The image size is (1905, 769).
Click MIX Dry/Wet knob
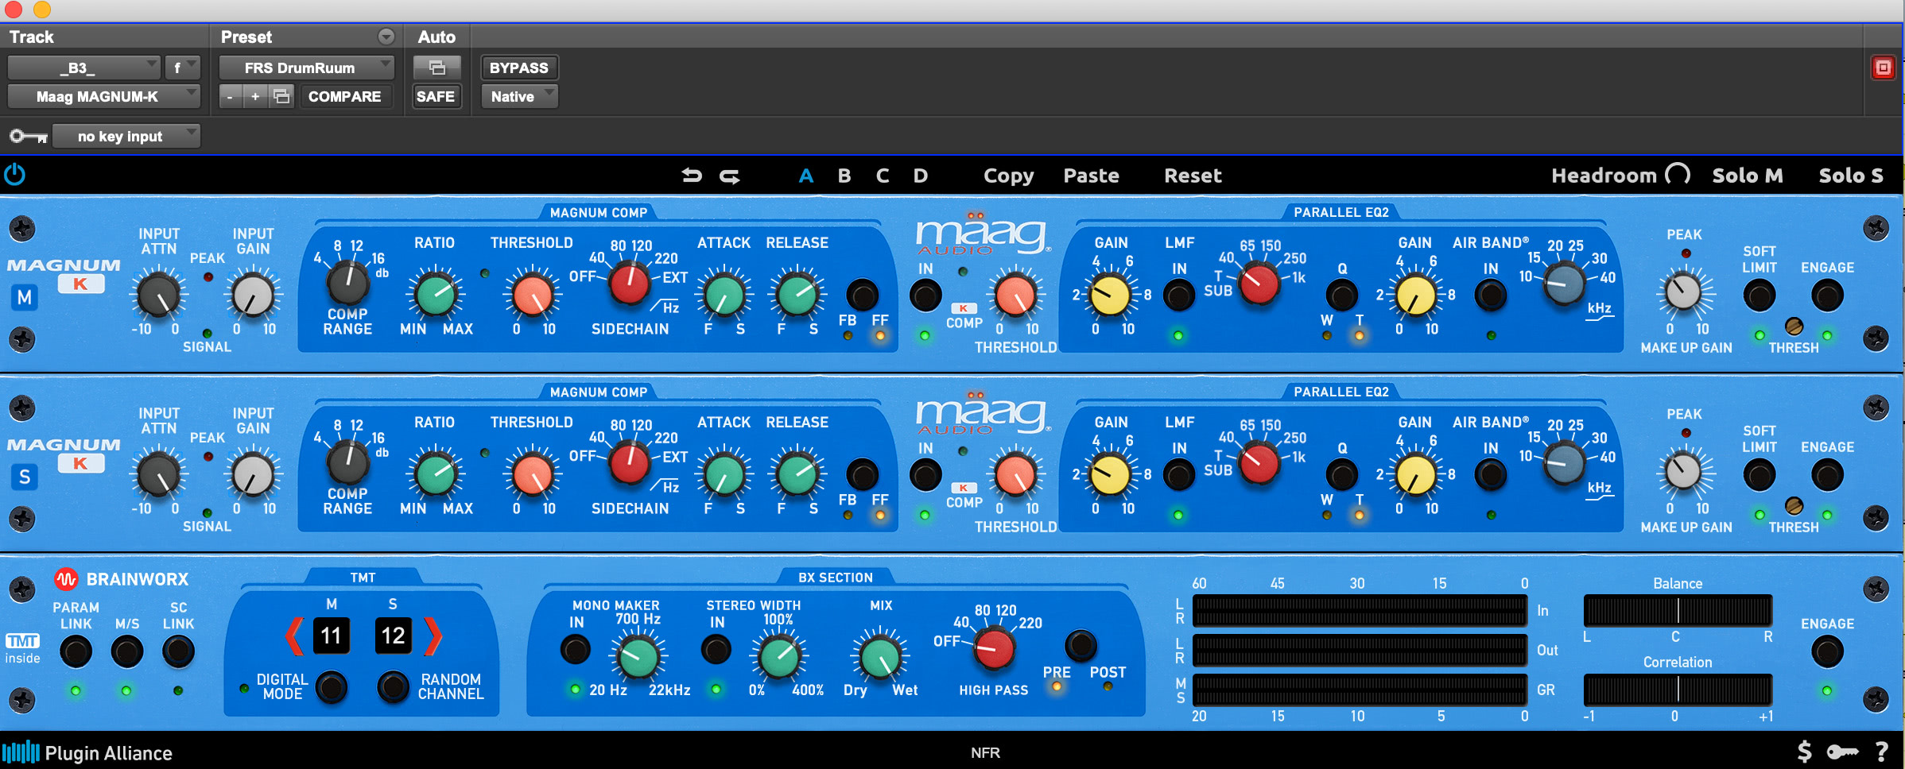click(x=880, y=656)
